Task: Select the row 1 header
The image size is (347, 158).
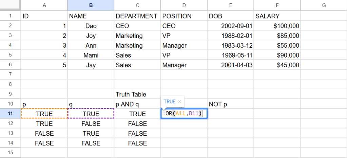Action: pyautogui.click(x=10, y=16)
